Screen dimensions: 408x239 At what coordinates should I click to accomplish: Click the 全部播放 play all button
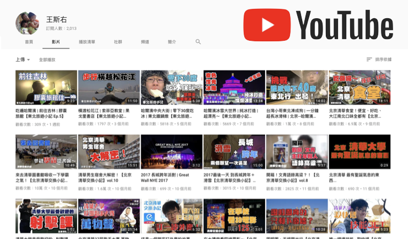[x=47, y=59]
